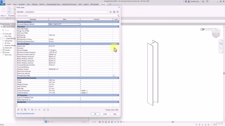Toggle Accelerated Graphics Tech Preview switch
This screenshot has width=225, height=126.
click(202, 29)
